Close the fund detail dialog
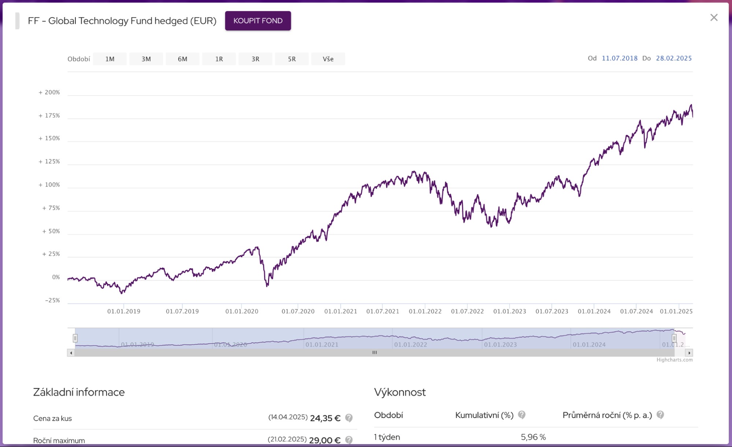The width and height of the screenshot is (732, 447). (713, 17)
